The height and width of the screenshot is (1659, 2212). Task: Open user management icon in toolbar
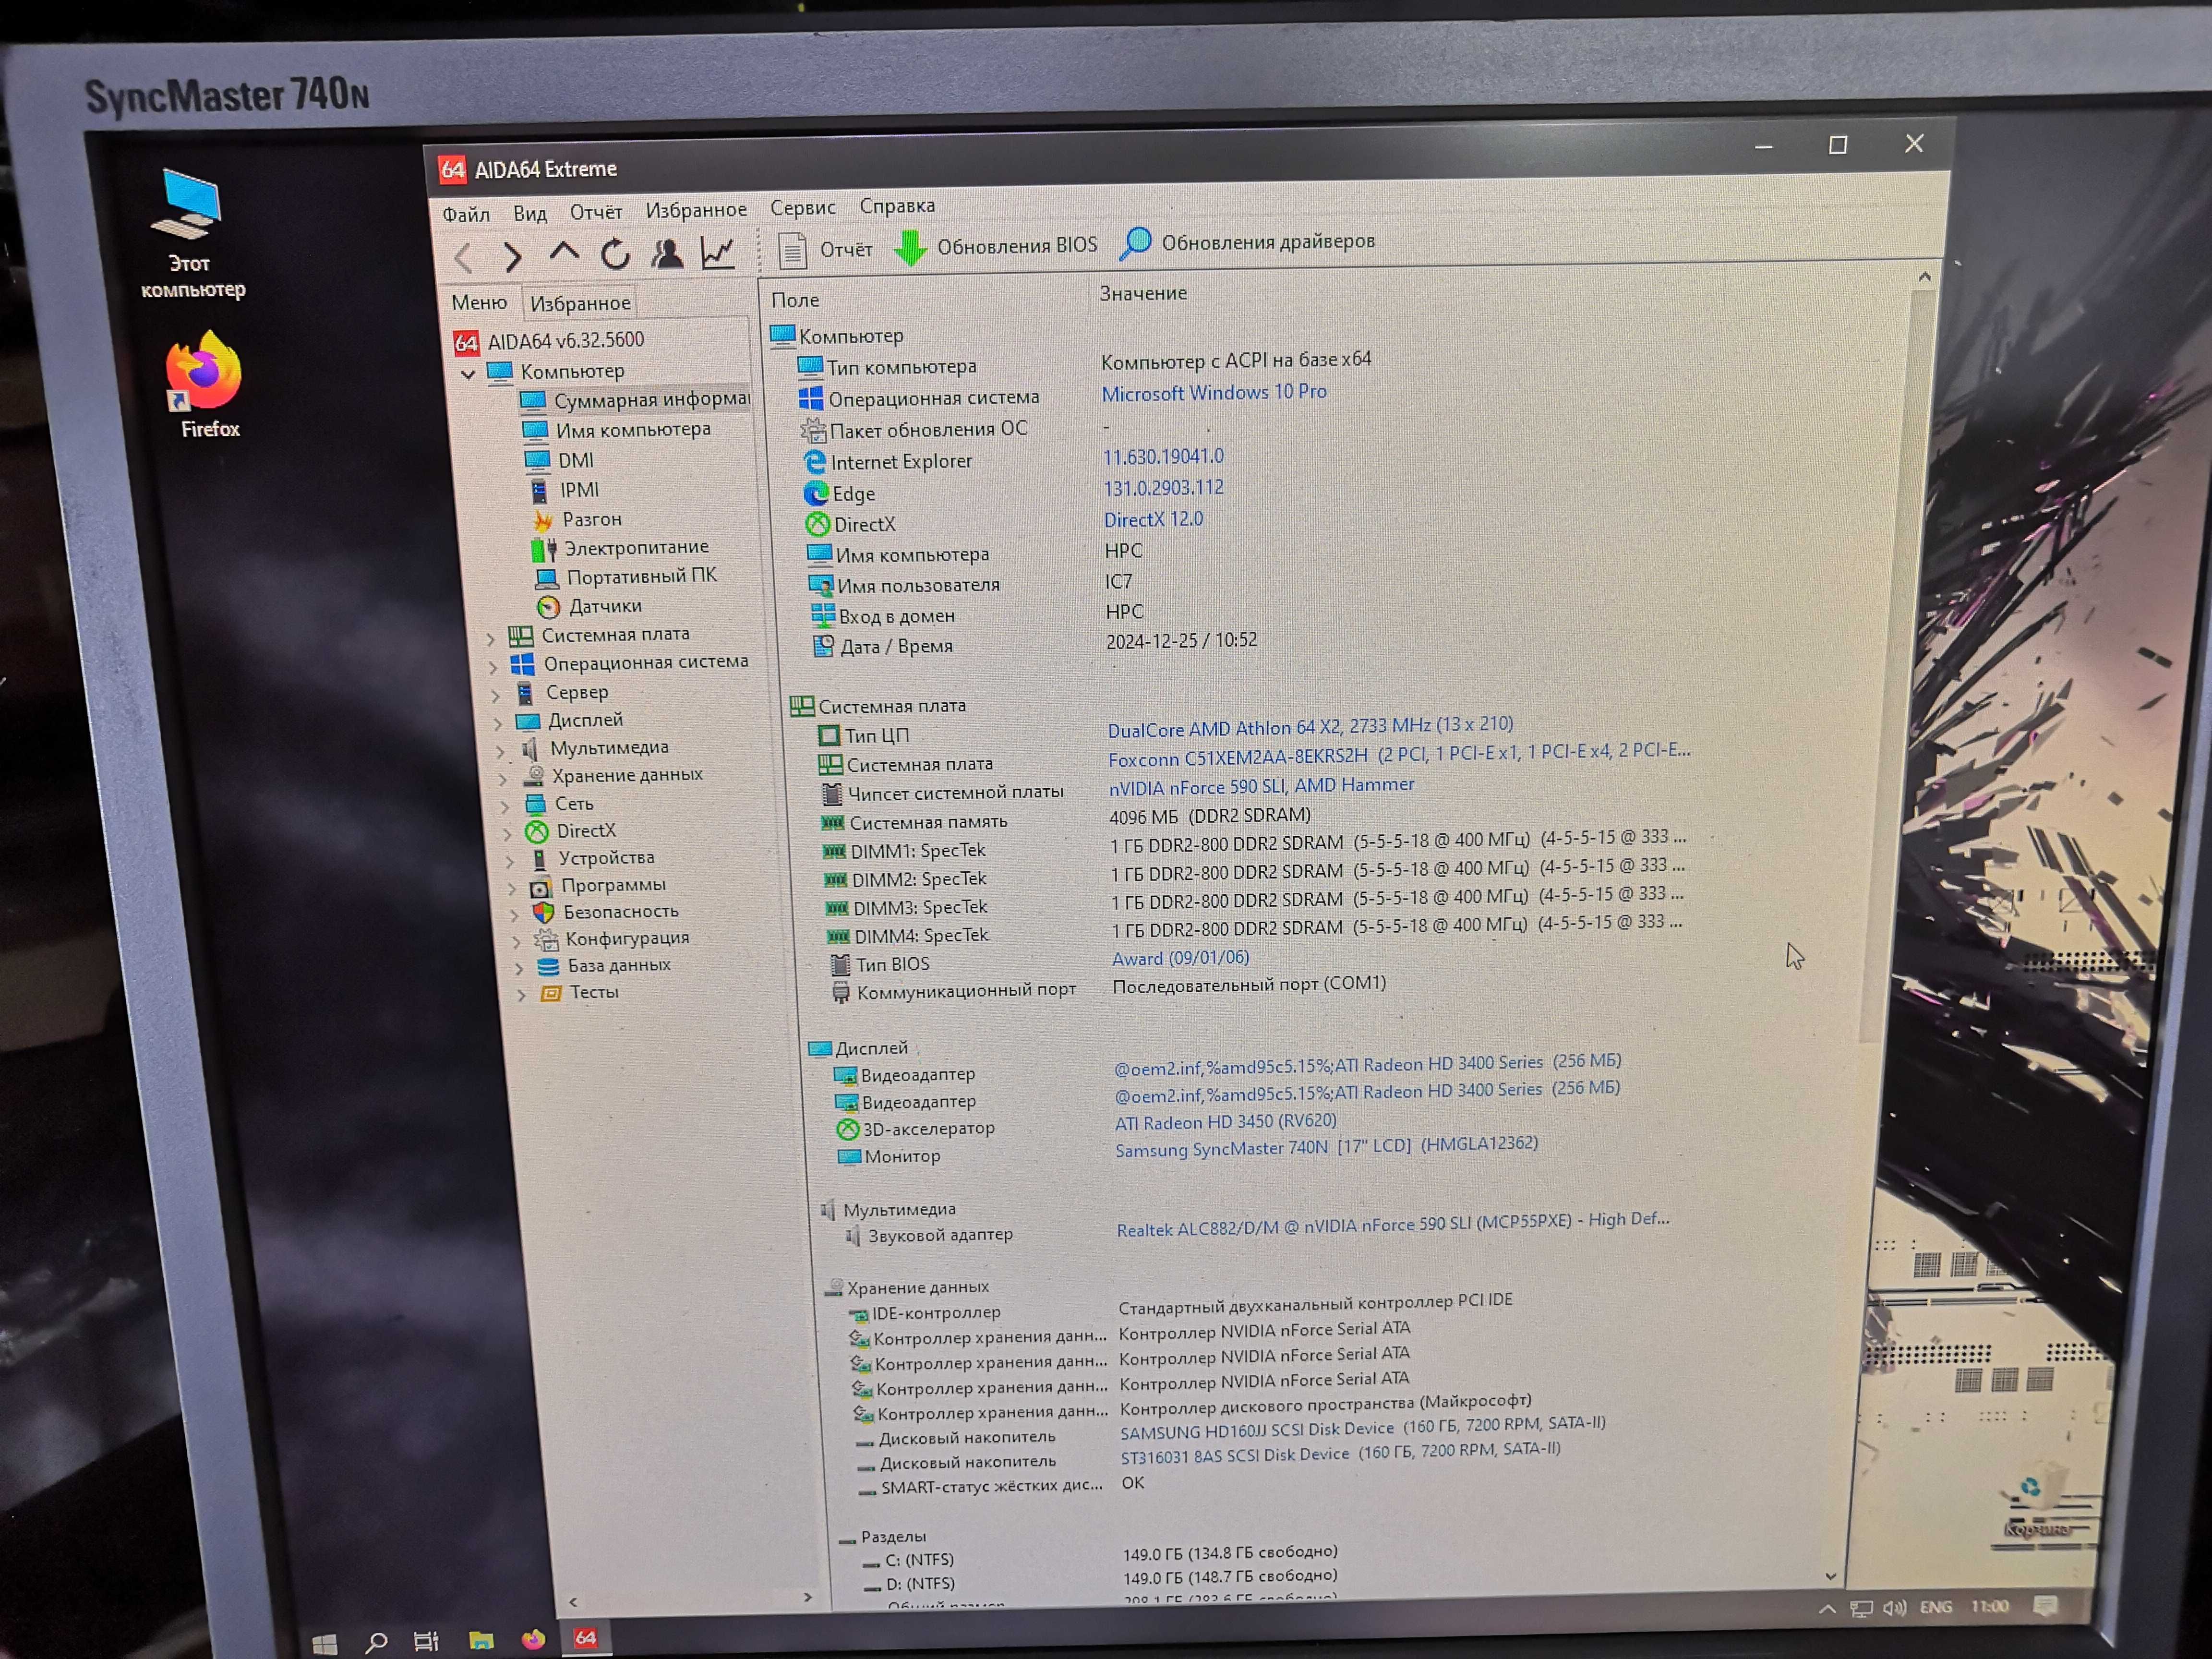coord(667,253)
